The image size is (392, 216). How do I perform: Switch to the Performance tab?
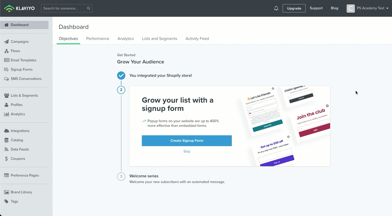pyautogui.click(x=98, y=39)
